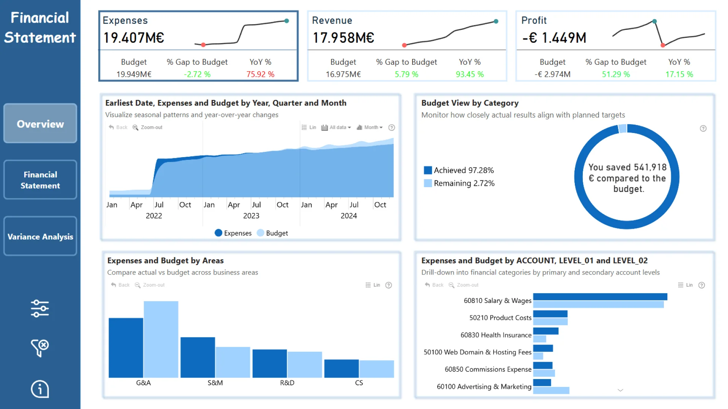Click help icon on the time chart toolbar
This screenshot has width=728, height=409.
tap(392, 128)
